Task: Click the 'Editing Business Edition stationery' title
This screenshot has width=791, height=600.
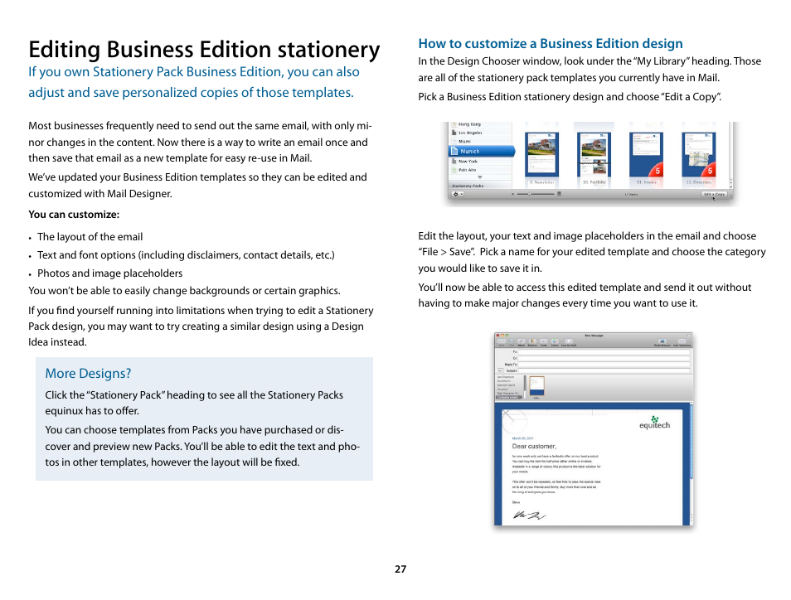Action: 204,50
